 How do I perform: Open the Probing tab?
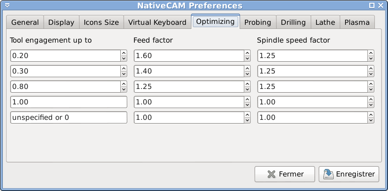click(257, 22)
